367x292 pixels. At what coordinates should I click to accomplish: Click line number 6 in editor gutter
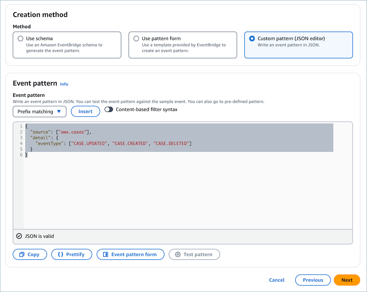21,155
